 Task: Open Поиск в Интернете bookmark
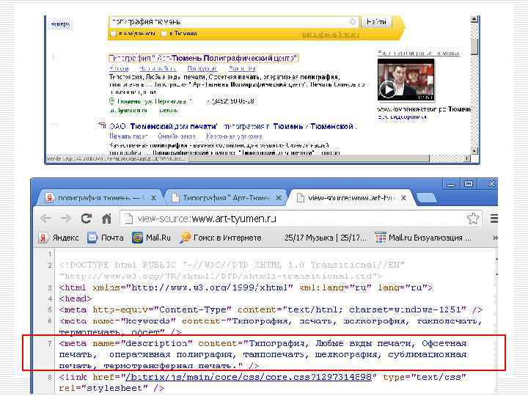tap(221, 238)
